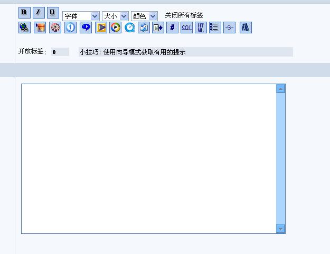Screen dimensions: 330x254
Task: Expand the 大小 size dropdown
Action: pyautogui.click(x=115, y=16)
